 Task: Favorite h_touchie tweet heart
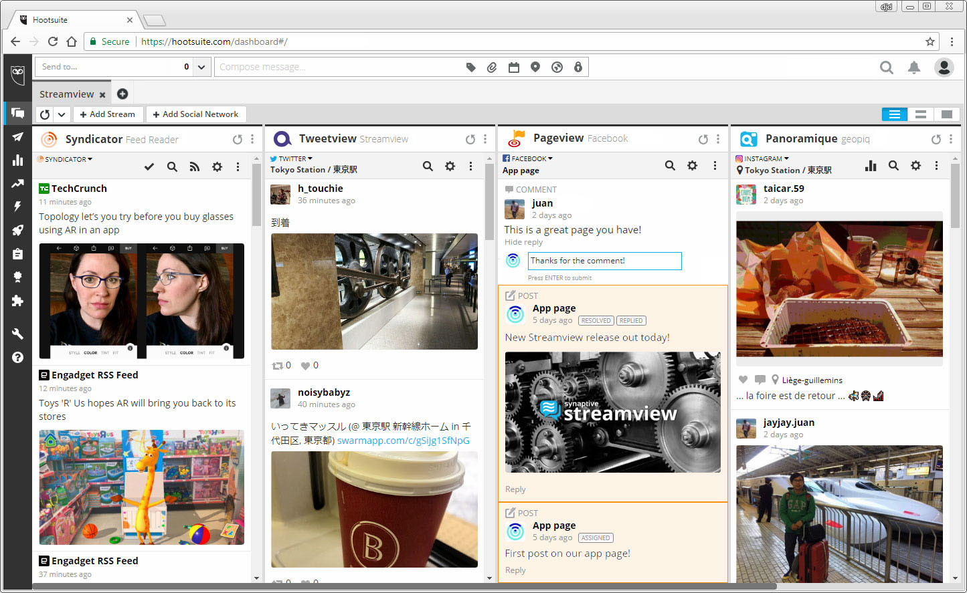(x=305, y=366)
